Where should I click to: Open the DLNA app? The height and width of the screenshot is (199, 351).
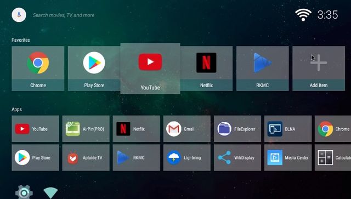tap(288, 129)
